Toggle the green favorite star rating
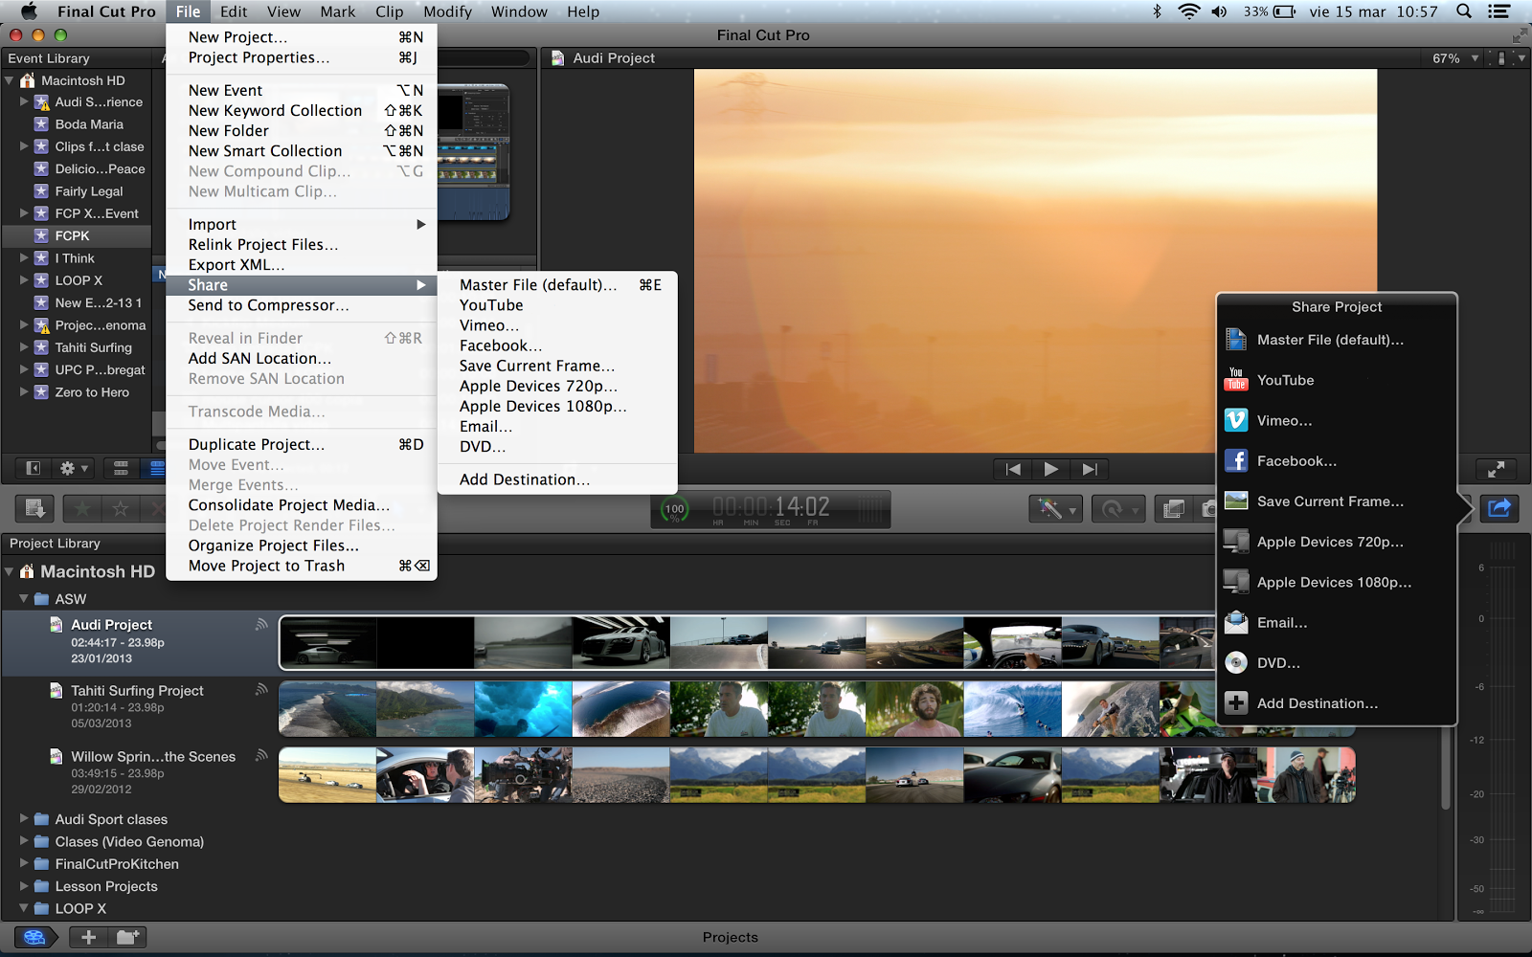Viewport: 1532px width, 957px height. (81, 508)
